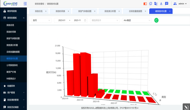
Task: Open the language translation icon
Action: pos(156,4)
